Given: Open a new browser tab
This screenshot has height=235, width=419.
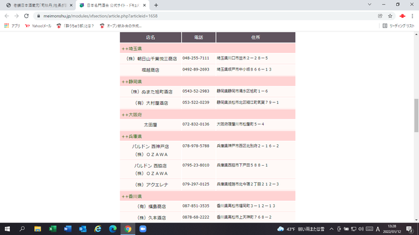Looking at the screenshot, I should (156, 5).
